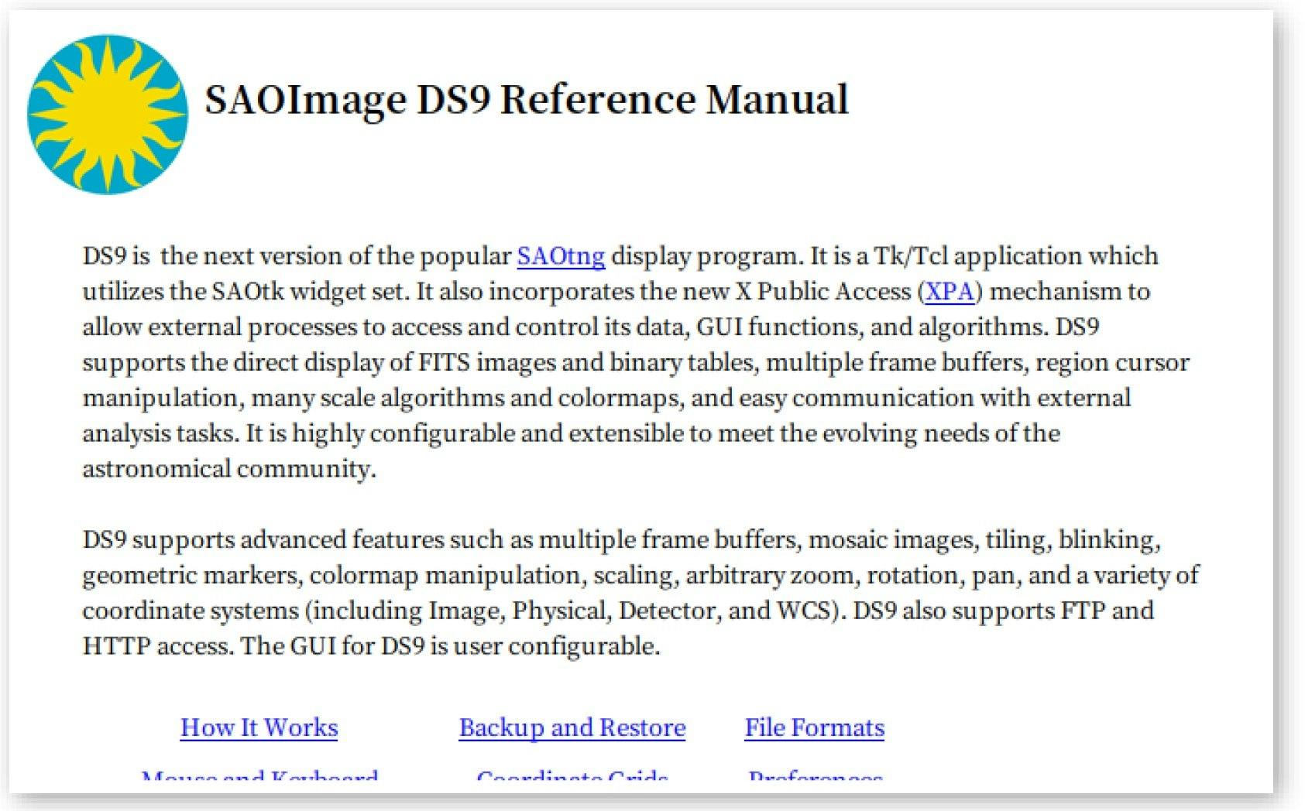
Task: Go to Backup and Restore
Action: tap(572, 727)
